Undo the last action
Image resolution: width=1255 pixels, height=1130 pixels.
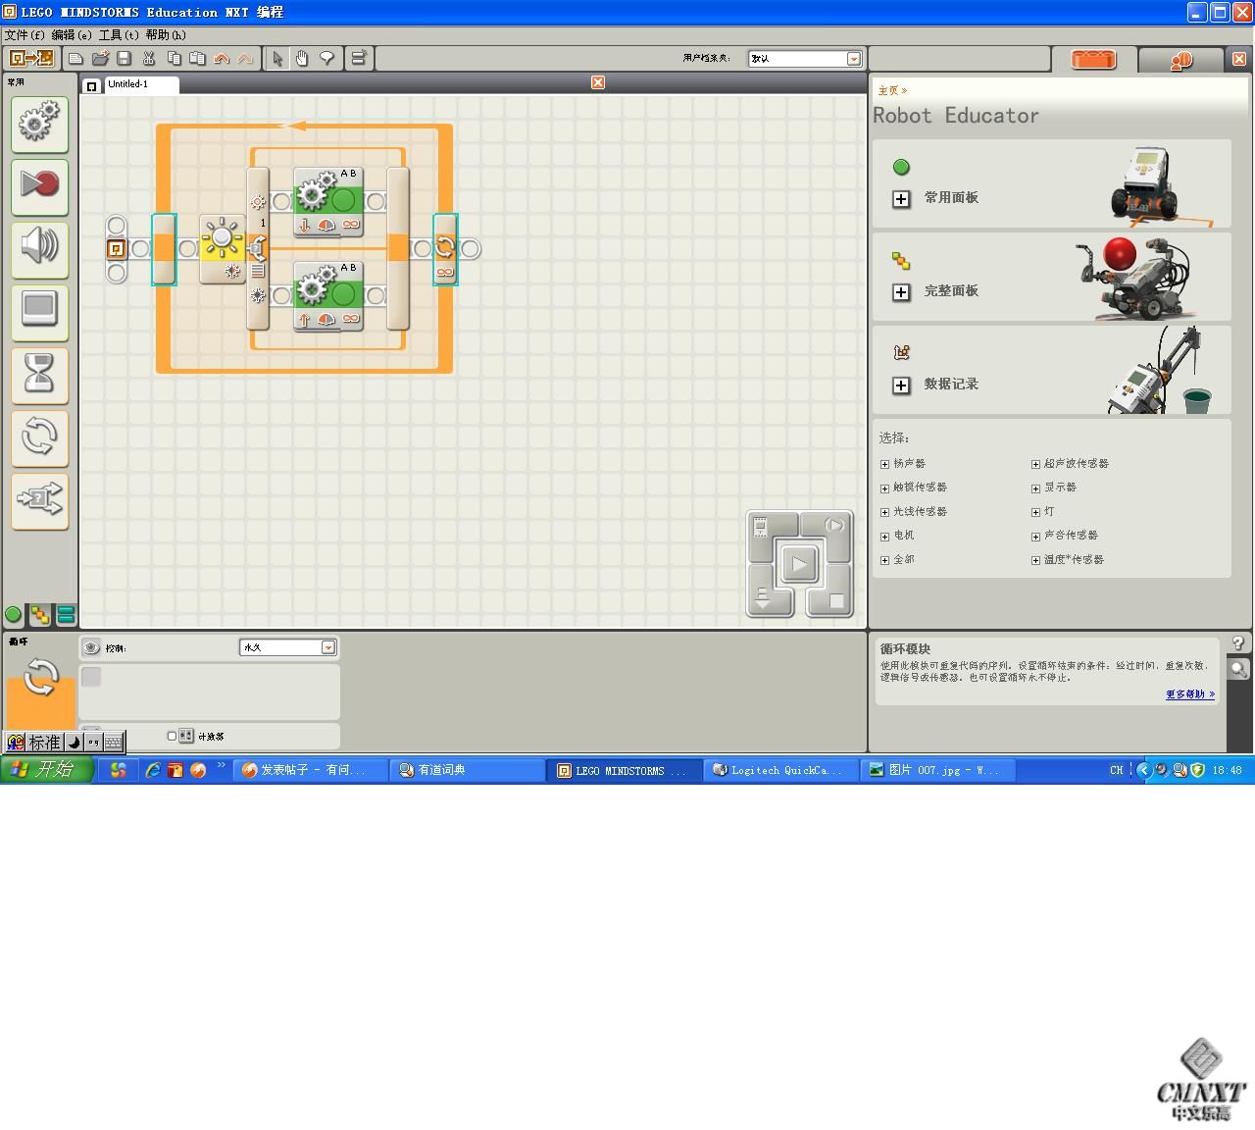click(222, 59)
